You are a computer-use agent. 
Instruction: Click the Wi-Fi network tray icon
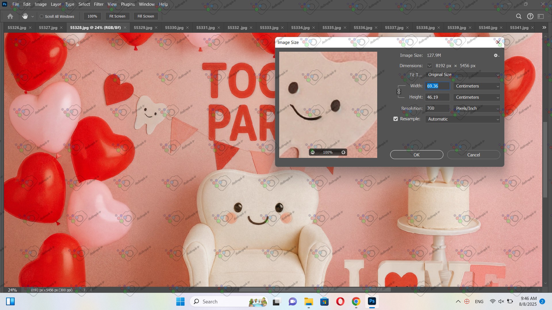[x=492, y=301]
